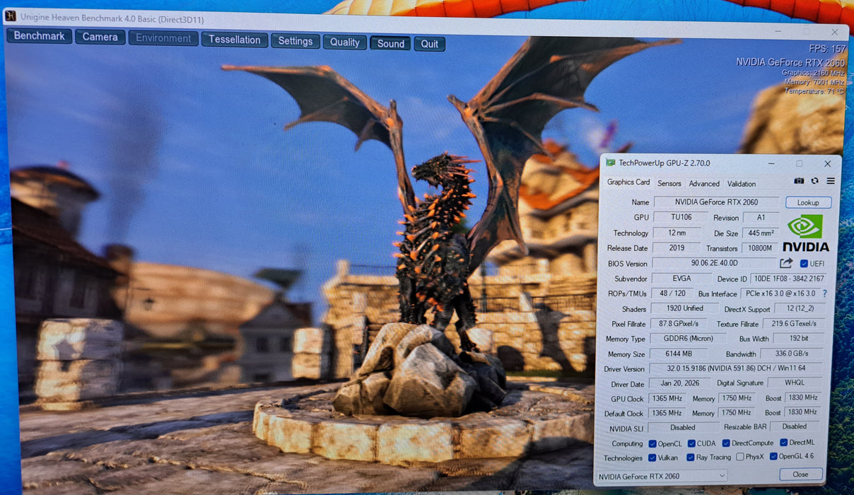Click the GPU-Z title bar app icon

click(x=610, y=163)
